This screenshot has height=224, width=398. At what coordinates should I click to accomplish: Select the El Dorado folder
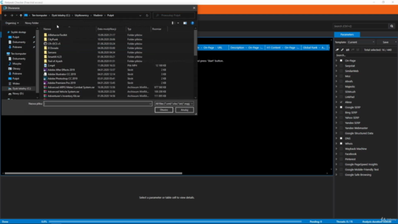click(x=53, y=48)
